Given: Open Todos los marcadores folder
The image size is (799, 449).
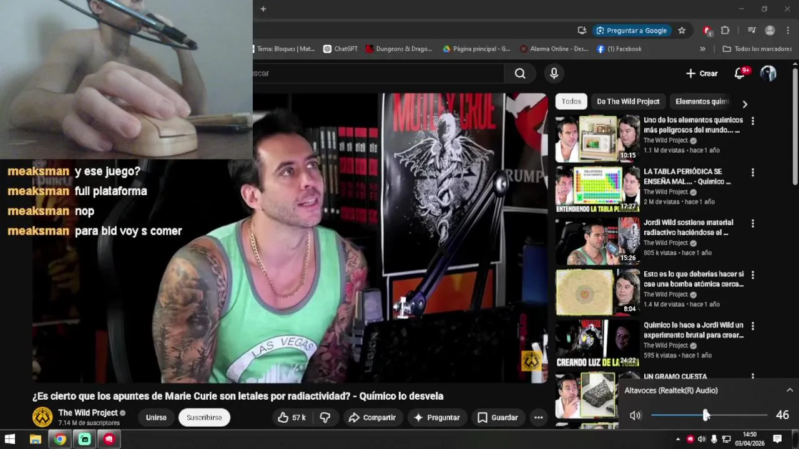Looking at the screenshot, I should point(757,49).
